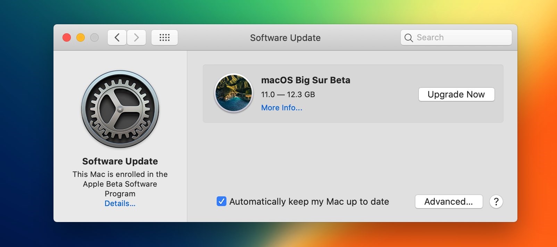
Task: Go forward with the right chevron button
Action: pos(136,37)
